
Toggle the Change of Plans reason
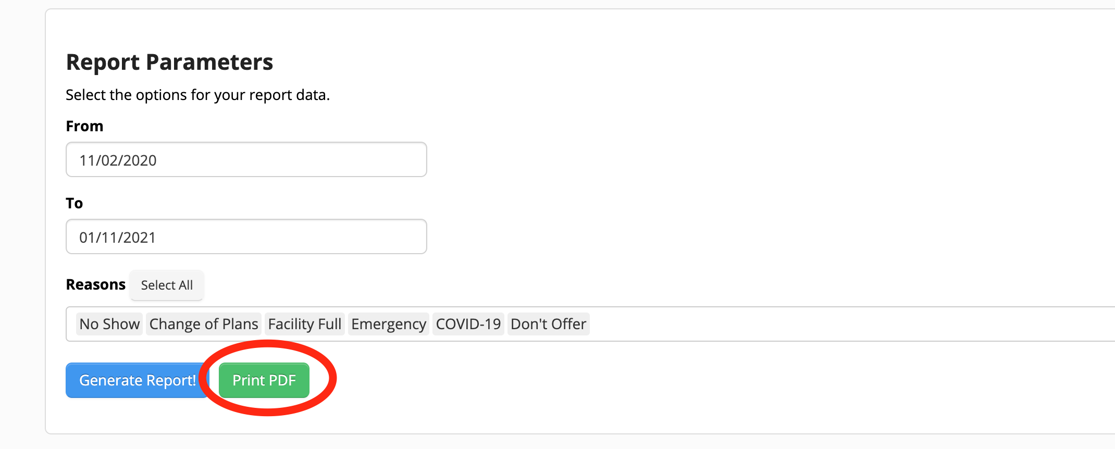point(203,323)
